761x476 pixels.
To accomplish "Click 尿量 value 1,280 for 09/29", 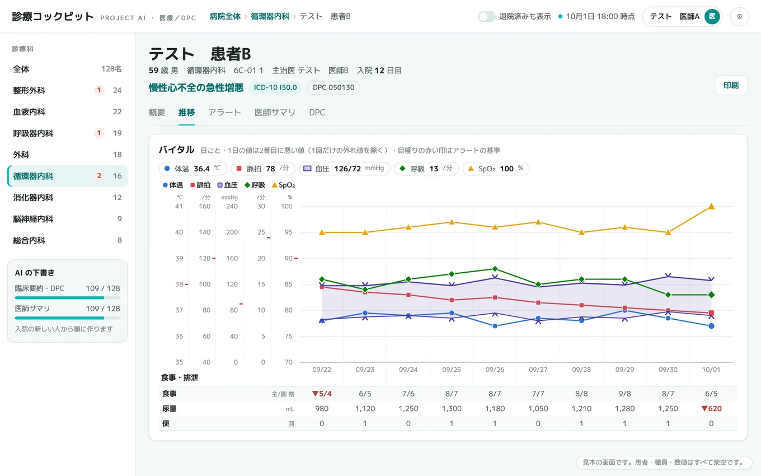I will [x=624, y=408].
